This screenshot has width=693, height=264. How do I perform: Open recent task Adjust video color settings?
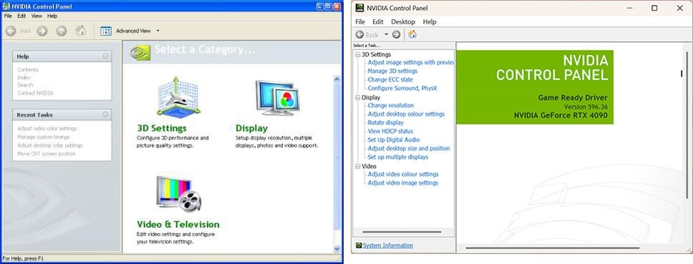[47, 128]
